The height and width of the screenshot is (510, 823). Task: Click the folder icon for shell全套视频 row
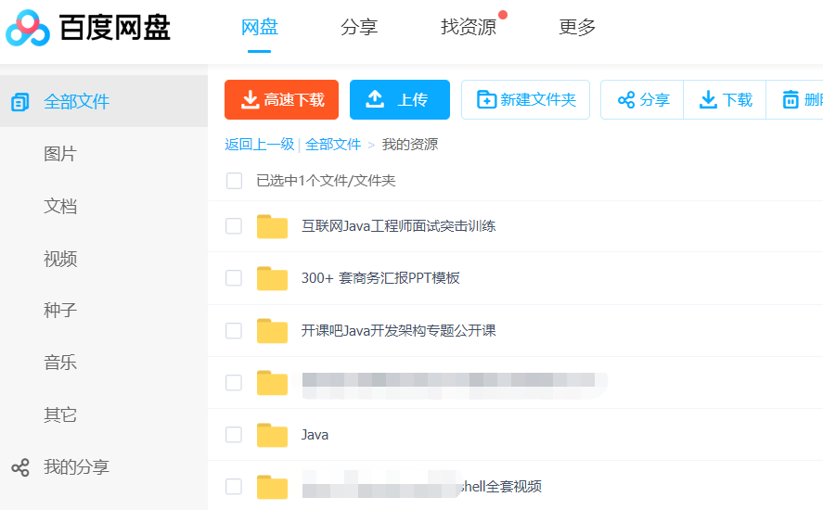[x=272, y=487]
